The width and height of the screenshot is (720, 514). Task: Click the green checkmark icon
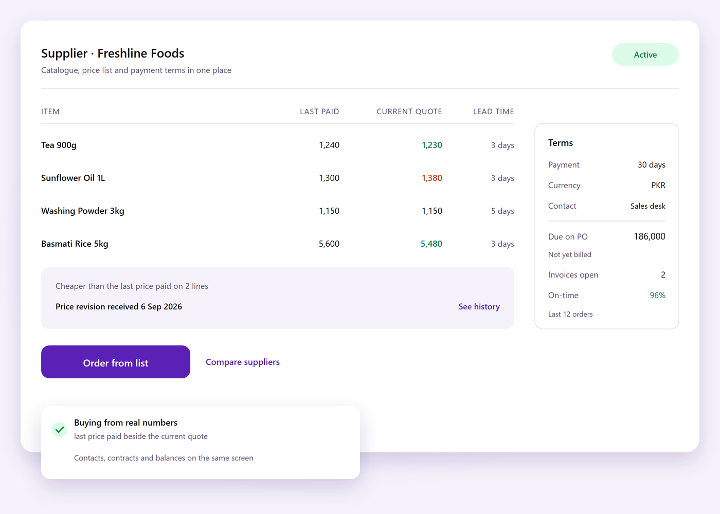coord(60,429)
